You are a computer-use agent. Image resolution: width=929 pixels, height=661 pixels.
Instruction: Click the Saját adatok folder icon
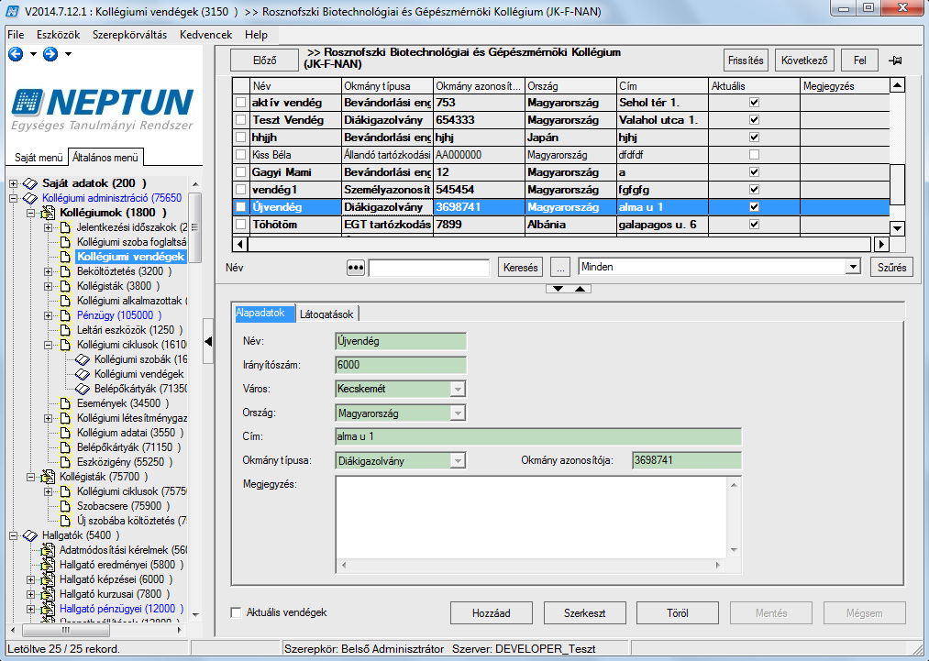[30, 183]
